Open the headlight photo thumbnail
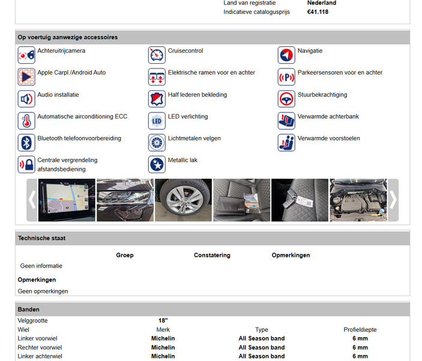Screen dimensions: 422x361 (x=125, y=200)
